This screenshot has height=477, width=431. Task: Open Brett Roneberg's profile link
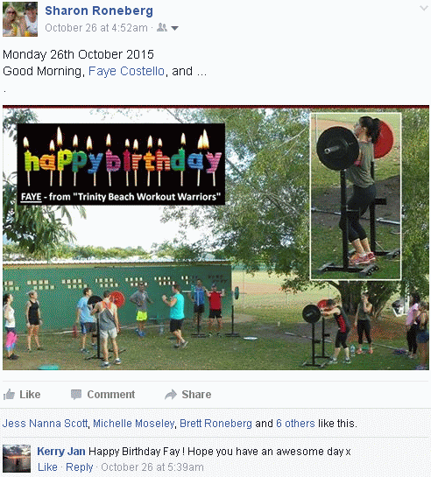click(215, 424)
